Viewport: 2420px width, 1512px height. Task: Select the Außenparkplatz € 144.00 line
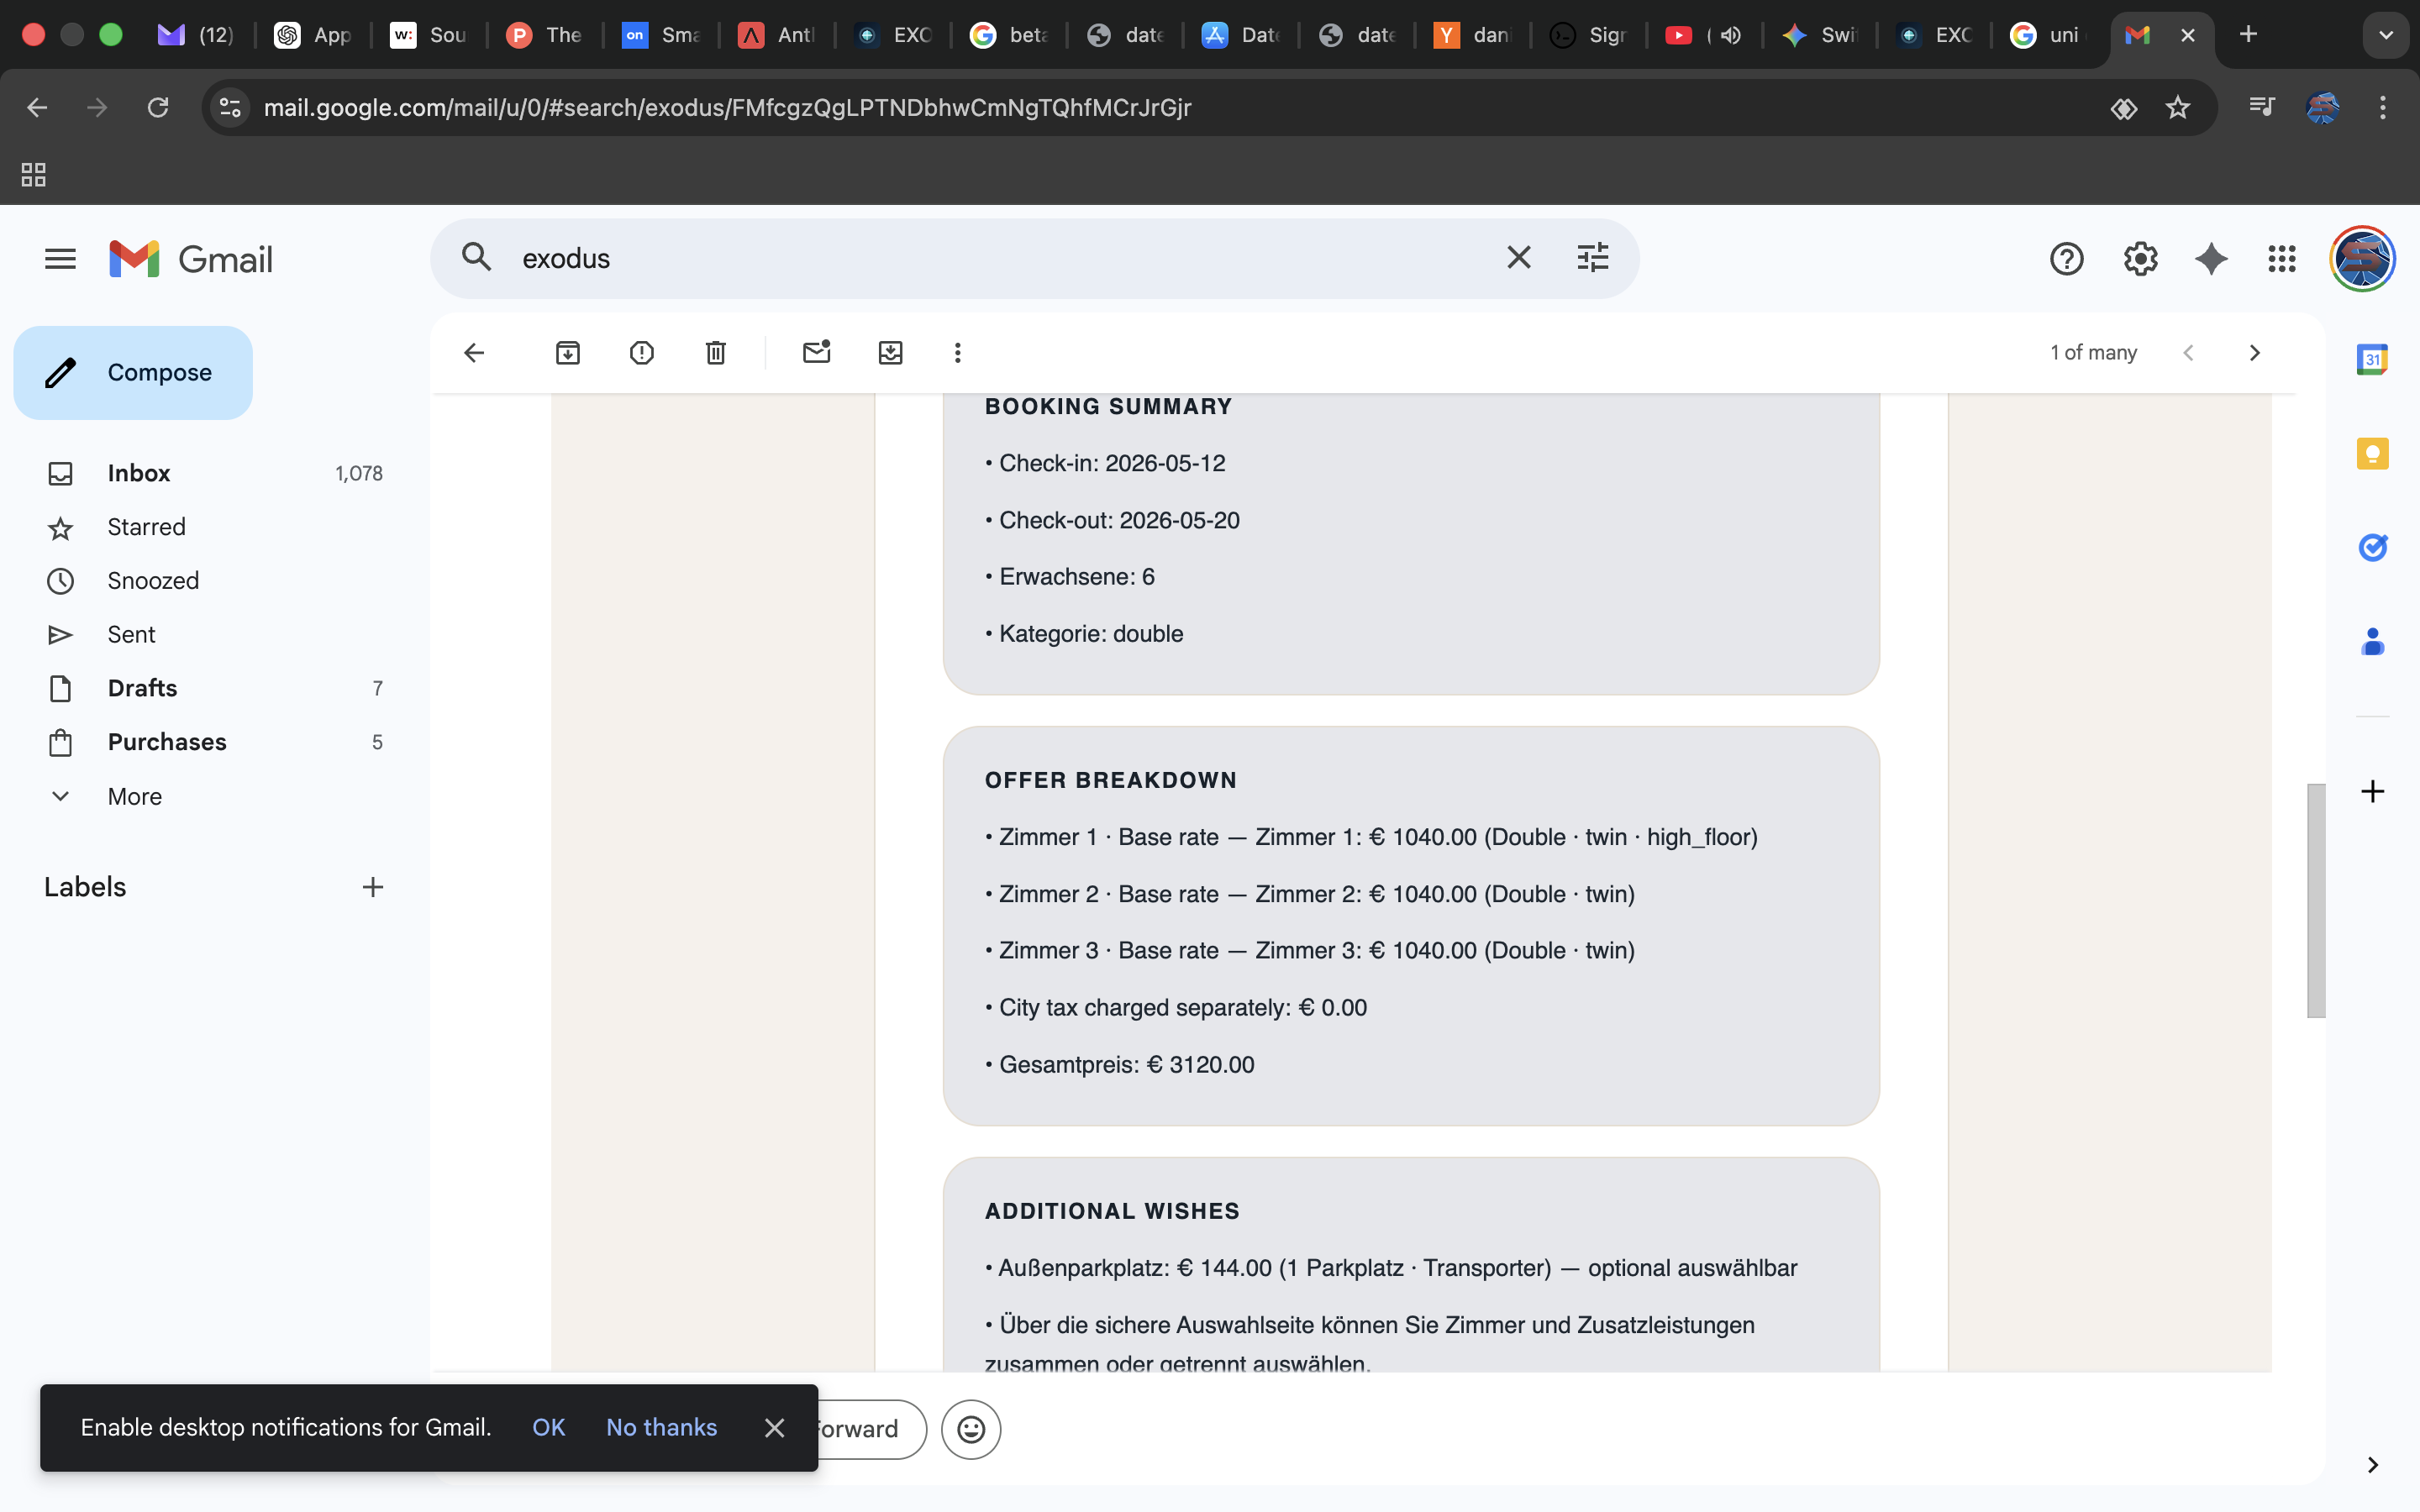1391,1268
